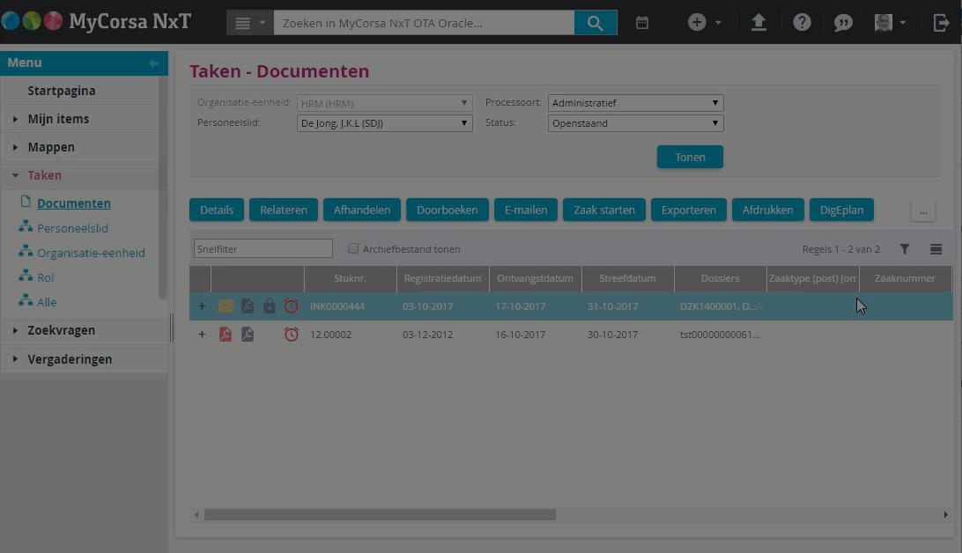This screenshot has height=553, width=962.
Task: Open the Personeelslid dropdown
Action: click(385, 123)
